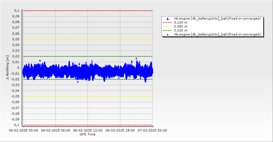Click the green dashed legend line sample
The image size is (273, 142).
167,30
